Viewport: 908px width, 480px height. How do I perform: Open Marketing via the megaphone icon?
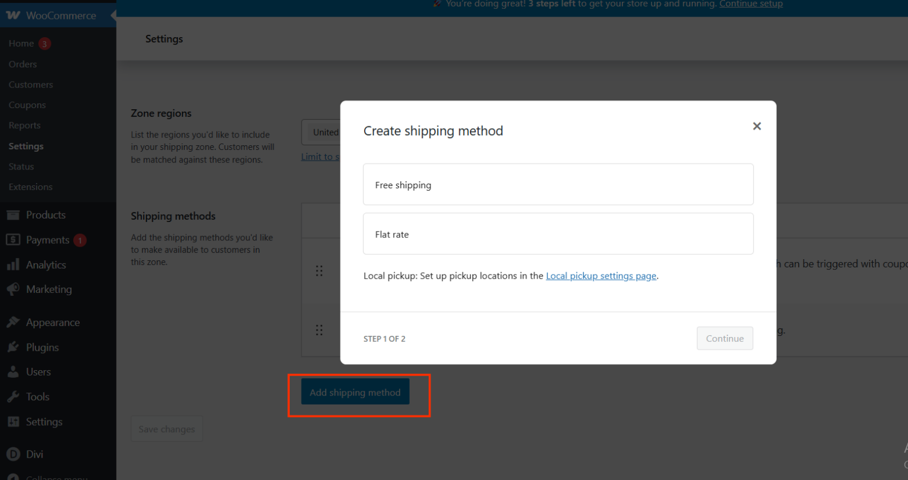pyautogui.click(x=14, y=289)
